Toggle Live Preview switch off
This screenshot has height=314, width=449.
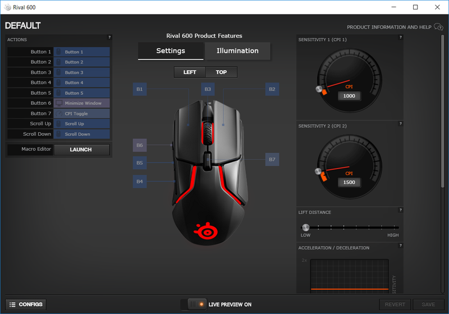coord(194,304)
